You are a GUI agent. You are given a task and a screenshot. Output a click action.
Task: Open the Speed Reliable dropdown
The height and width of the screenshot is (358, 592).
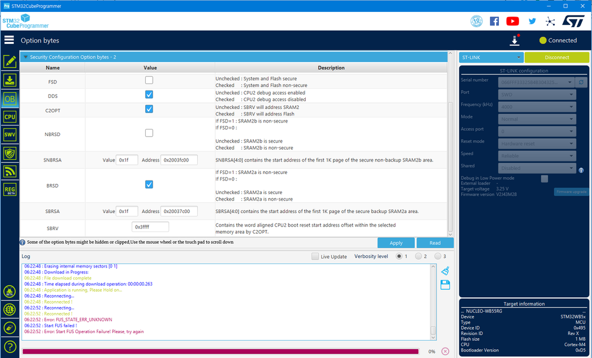[x=537, y=156]
